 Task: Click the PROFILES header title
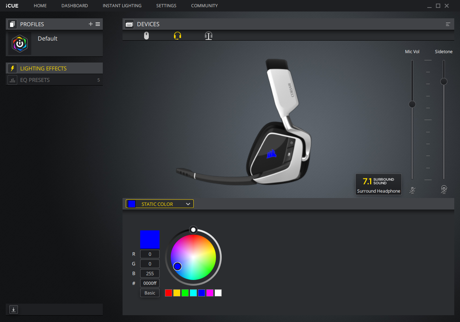click(32, 24)
